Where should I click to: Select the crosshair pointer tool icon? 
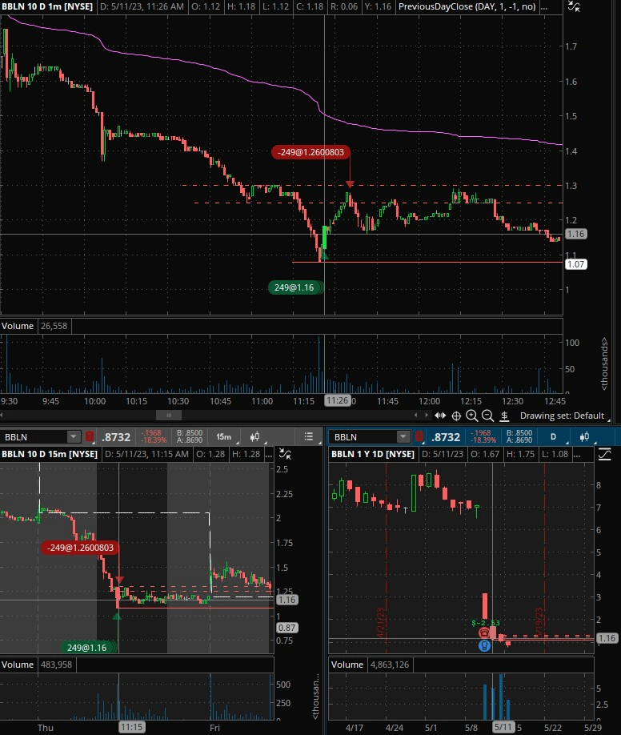coord(456,416)
